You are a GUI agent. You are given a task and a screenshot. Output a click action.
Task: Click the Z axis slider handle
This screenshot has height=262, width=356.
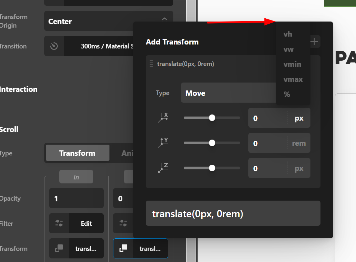click(x=212, y=168)
